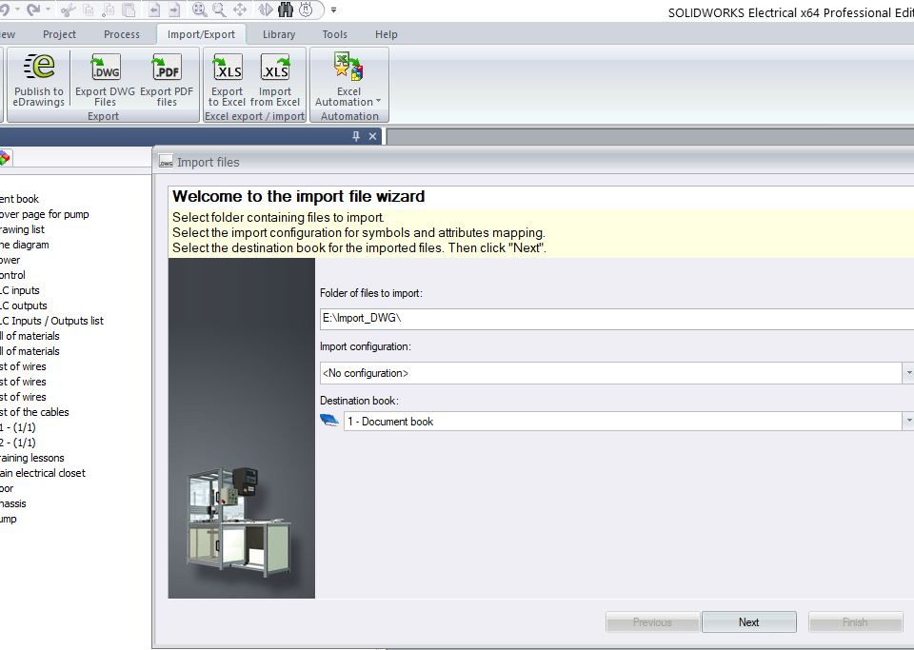Expand the Destination book dropdown
914x650 pixels.
pyautogui.click(x=907, y=422)
